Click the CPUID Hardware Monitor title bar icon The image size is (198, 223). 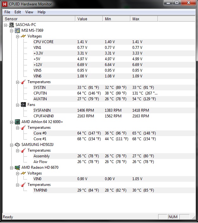click(5, 4)
